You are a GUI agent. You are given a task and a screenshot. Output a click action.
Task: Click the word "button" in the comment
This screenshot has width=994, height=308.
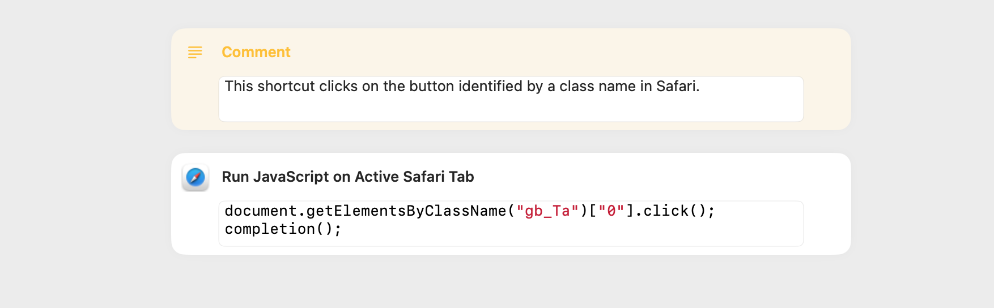click(x=432, y=86)
